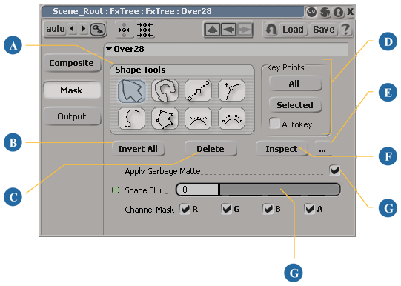Open help with the question mark icon
401x286 pixels.
[345, 29]
